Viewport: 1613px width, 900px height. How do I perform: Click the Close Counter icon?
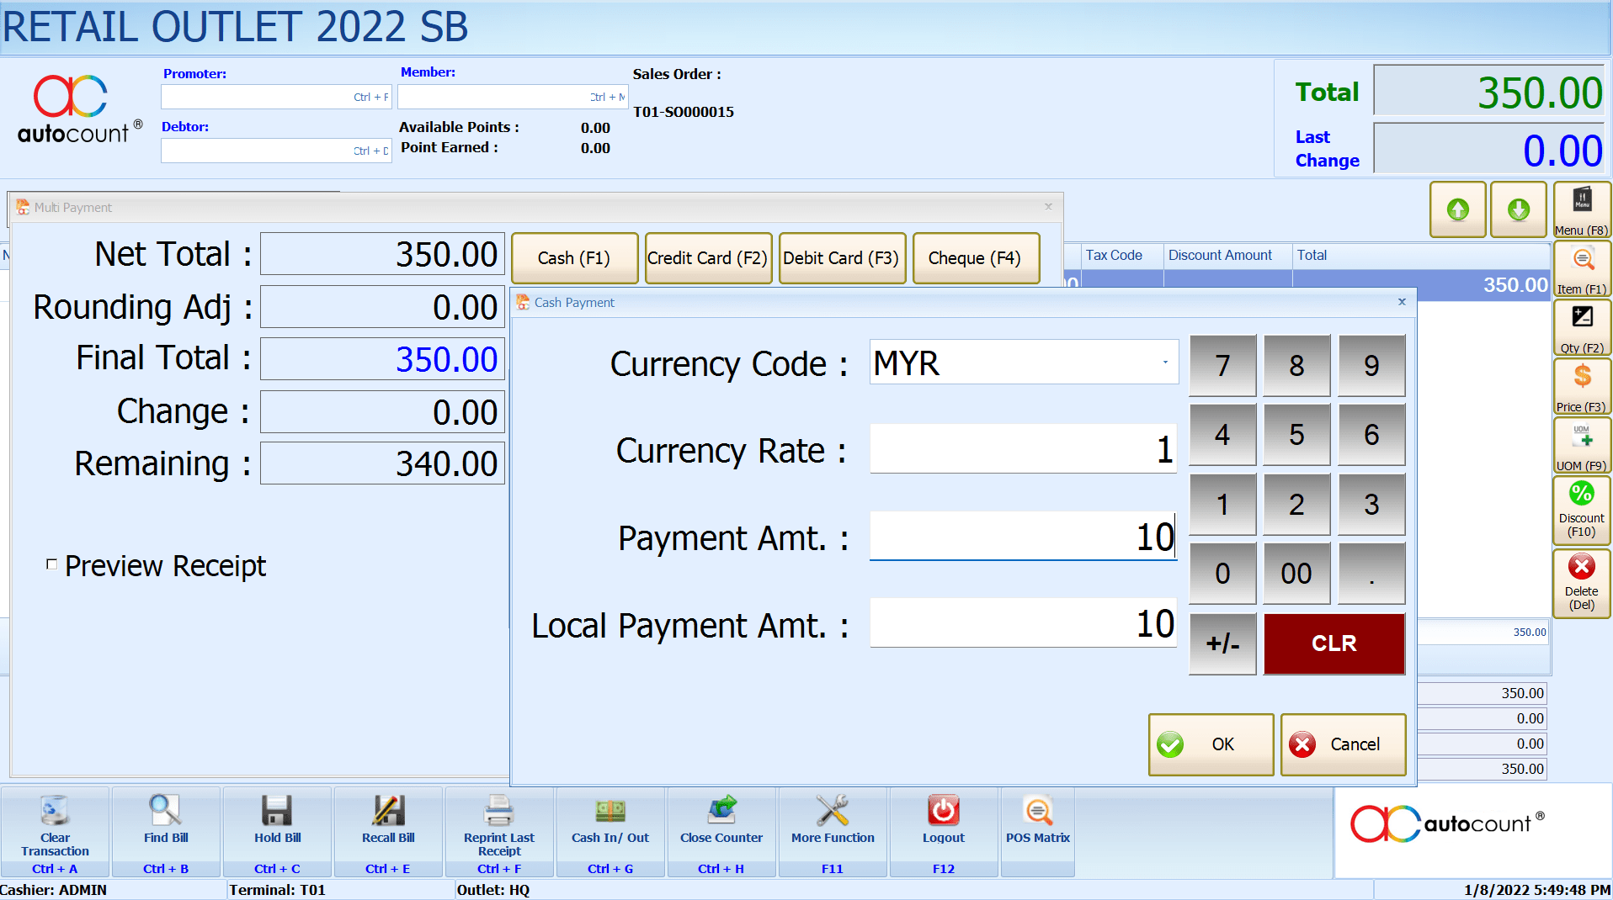pos(721,811)
